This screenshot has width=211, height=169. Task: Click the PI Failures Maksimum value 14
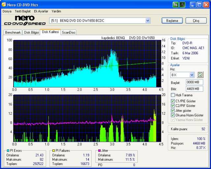[87, 159]
